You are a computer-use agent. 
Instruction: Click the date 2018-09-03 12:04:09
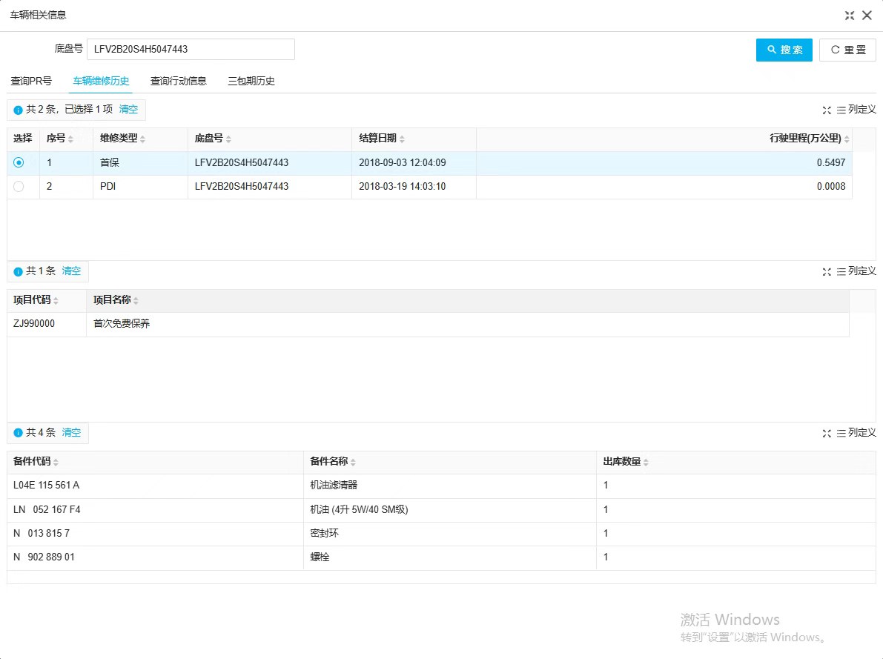[402, 163]
